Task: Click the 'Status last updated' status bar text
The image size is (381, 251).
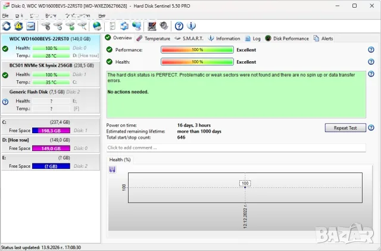Action: (x=41, y=247)
